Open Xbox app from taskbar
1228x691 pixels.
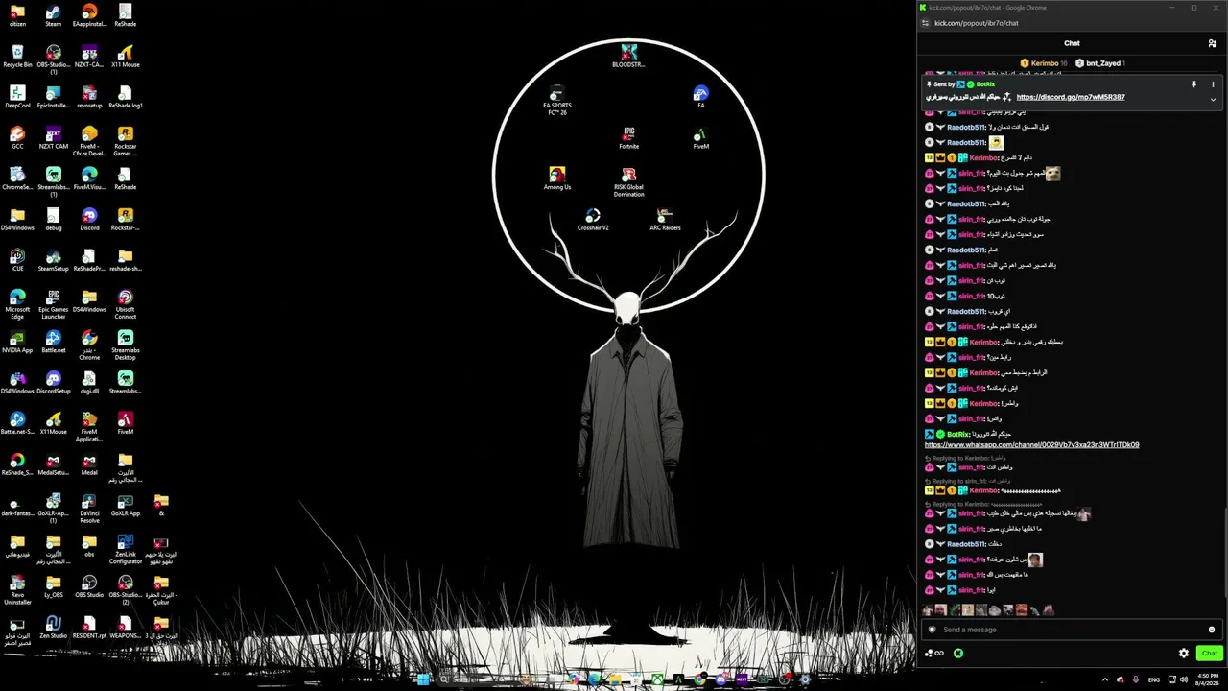pyautogui.click(x=658, y=679)
